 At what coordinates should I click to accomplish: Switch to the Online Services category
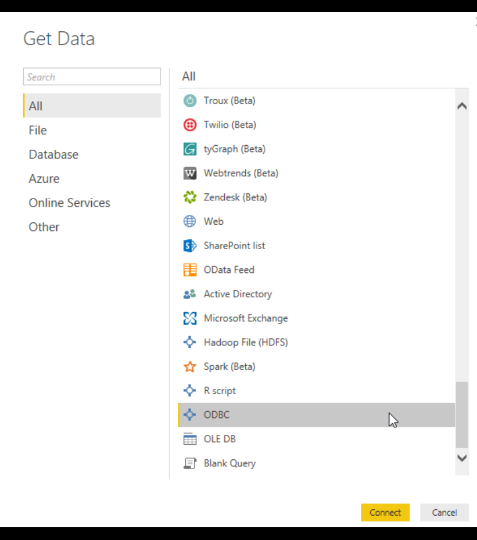tap(92, 203)
